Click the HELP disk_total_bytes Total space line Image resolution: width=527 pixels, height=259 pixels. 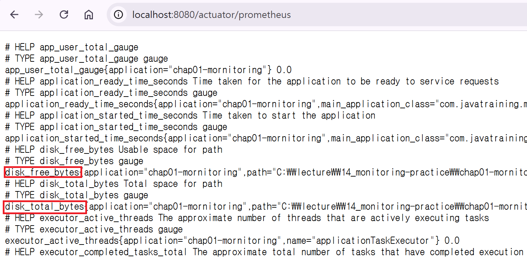point(114,184)
